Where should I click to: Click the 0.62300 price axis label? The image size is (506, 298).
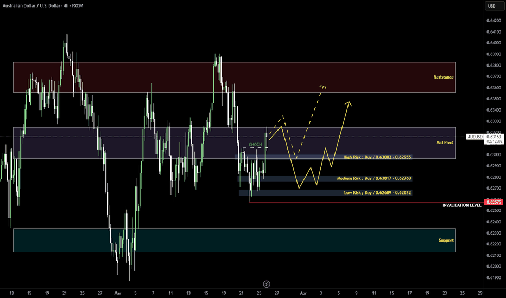click(494, 233)
